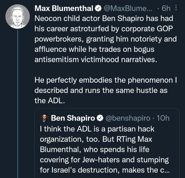
Task: Click the thread connector line below avatar
Action: pos(17,106)
